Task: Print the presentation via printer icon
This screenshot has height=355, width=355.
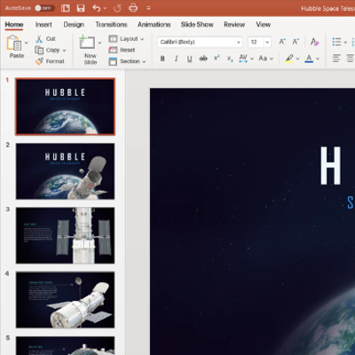Action: tap(133, 8)
